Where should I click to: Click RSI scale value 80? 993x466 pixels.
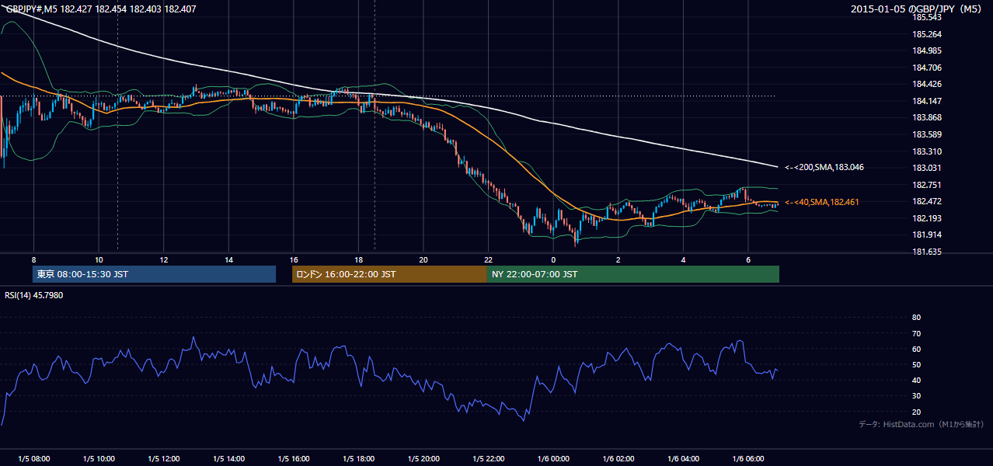click(x=916, y=318)
